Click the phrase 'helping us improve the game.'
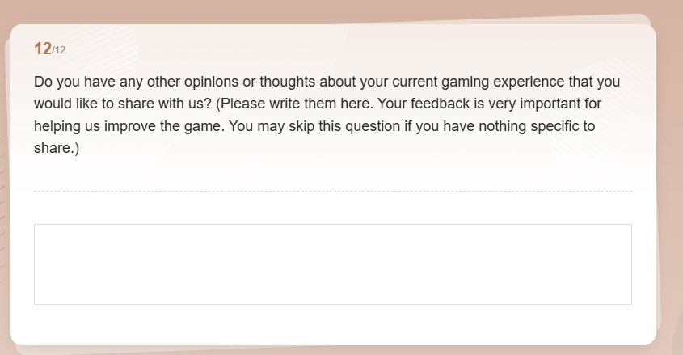Image resolution: width=683 pixels, height=355 pixels. [x=129, y=126]
